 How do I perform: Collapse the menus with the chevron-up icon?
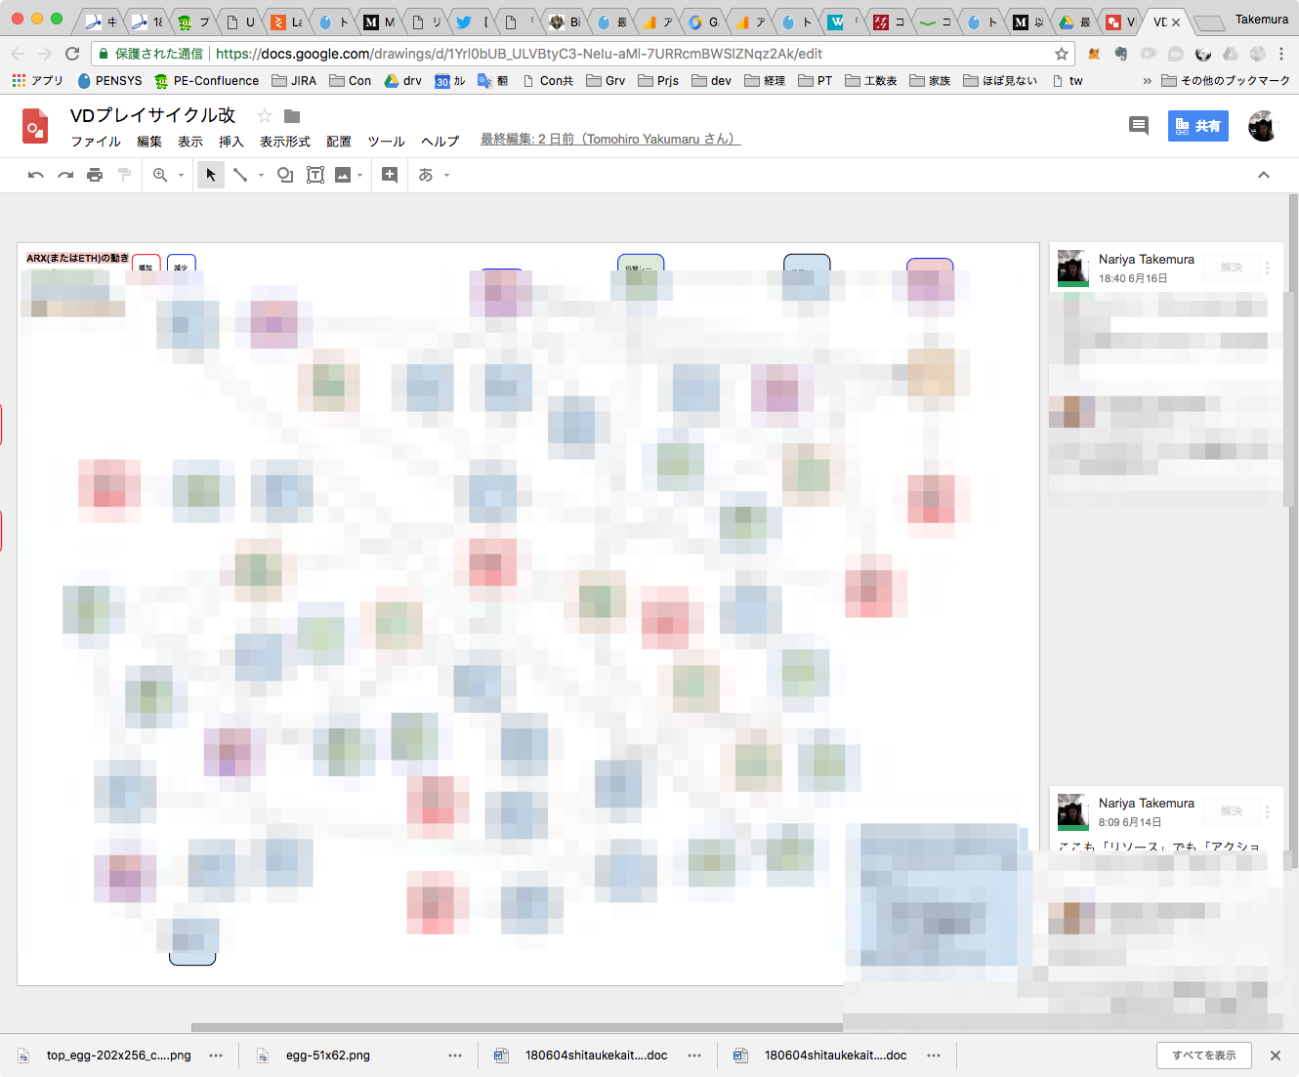click(x=1264, y=175)
